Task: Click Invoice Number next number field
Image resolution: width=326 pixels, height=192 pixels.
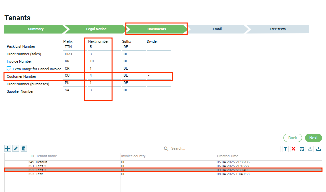Action: tap(99, 61)
